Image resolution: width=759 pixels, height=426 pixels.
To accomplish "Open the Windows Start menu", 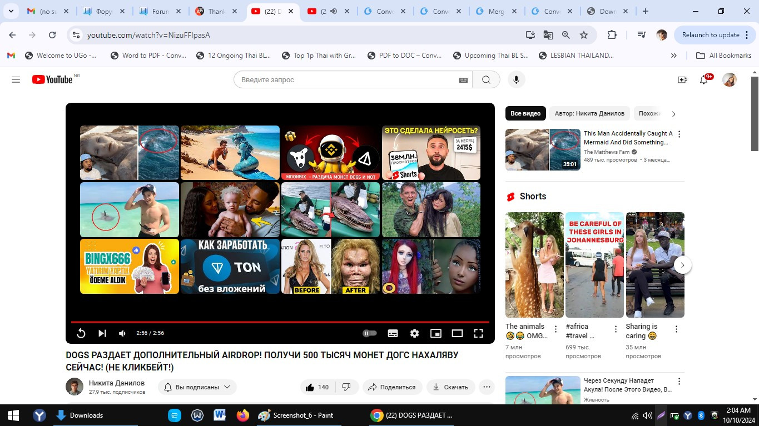I will (x=13, y=415).
